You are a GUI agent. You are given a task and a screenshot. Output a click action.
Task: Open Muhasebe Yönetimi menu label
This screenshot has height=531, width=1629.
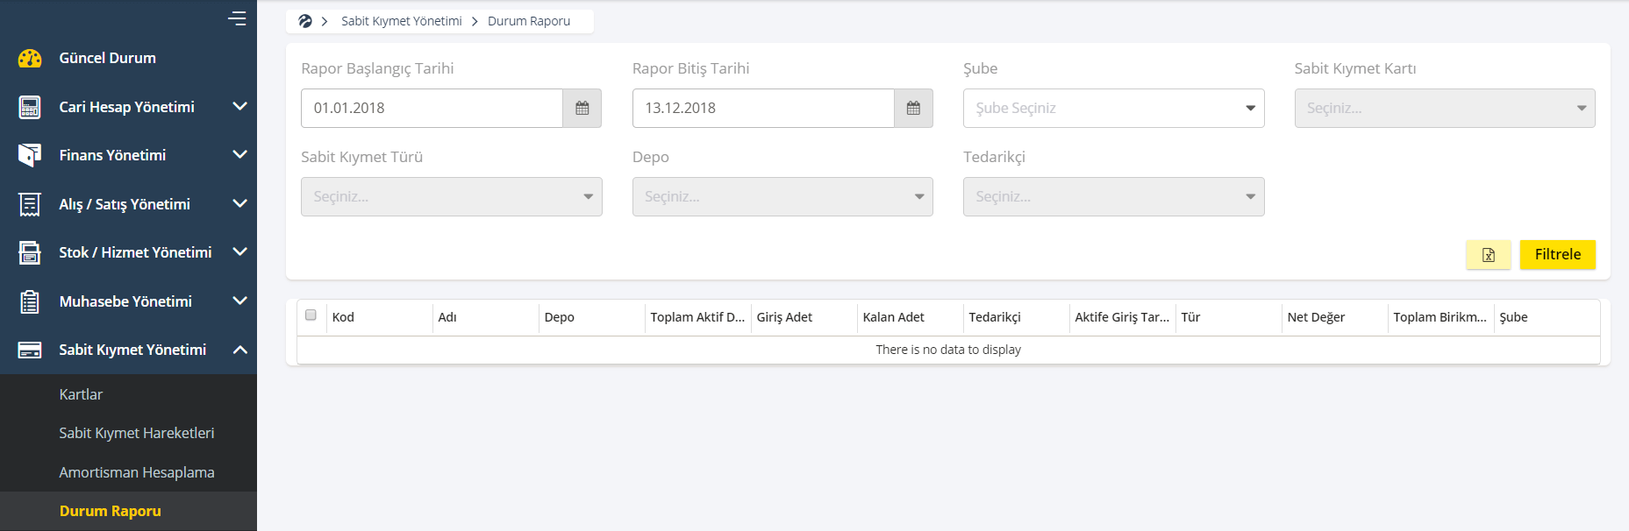tap(125, 301)
